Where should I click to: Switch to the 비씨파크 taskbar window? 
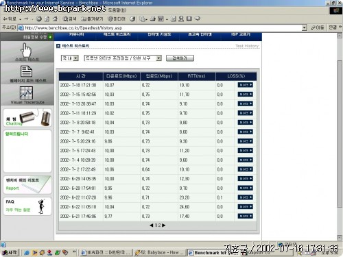(106, 252)
